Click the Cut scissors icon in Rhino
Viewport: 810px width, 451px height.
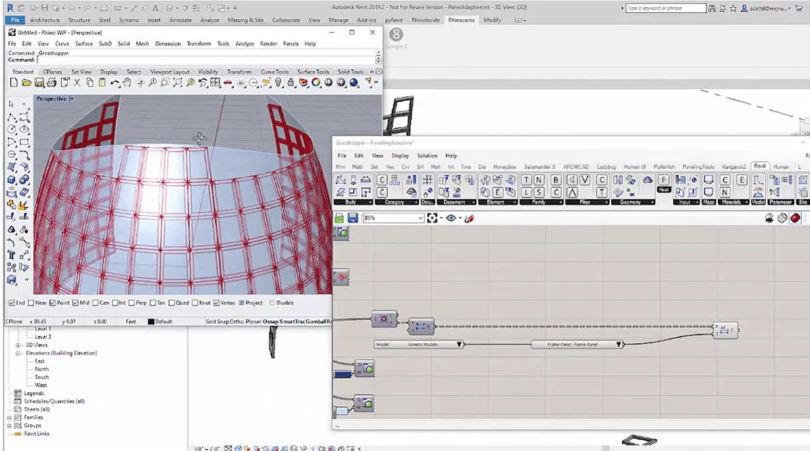[77, 83]
